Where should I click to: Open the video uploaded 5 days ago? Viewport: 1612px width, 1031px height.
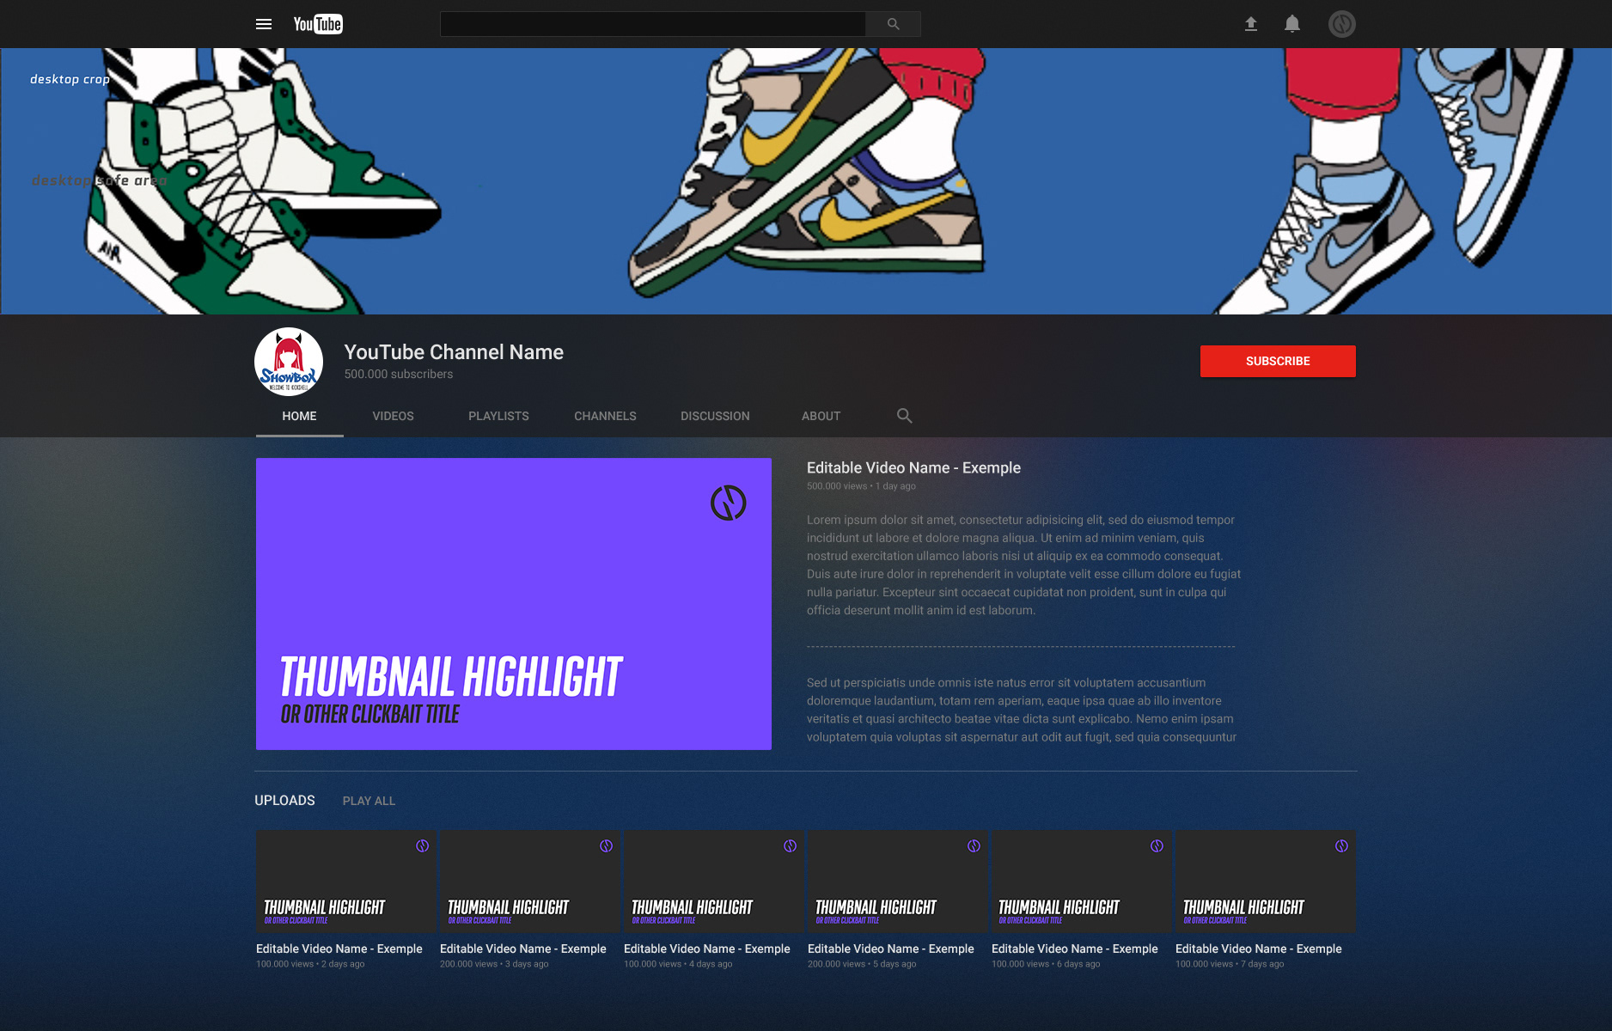[898, 881]
